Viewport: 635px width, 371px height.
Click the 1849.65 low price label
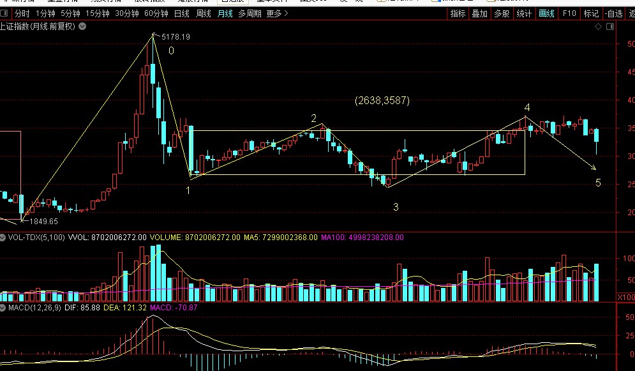click(44, 222)
